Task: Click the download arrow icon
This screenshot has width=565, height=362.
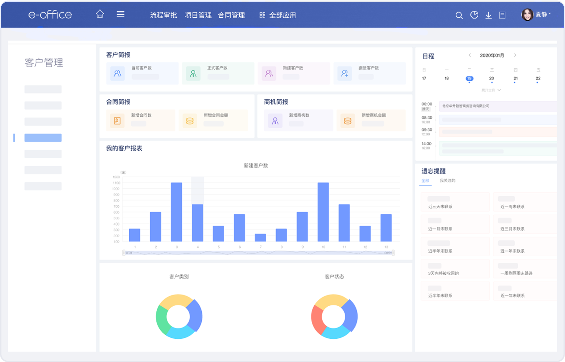Action: pyautogui.click(x=489, y=15)
